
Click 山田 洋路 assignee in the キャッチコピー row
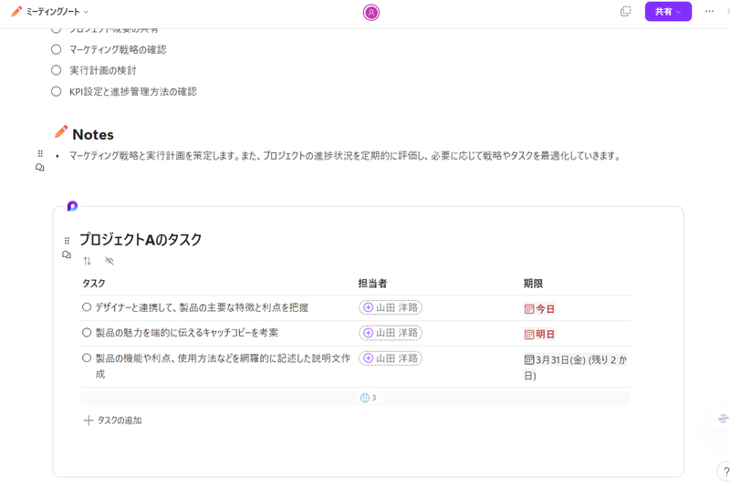coord(391,333)
